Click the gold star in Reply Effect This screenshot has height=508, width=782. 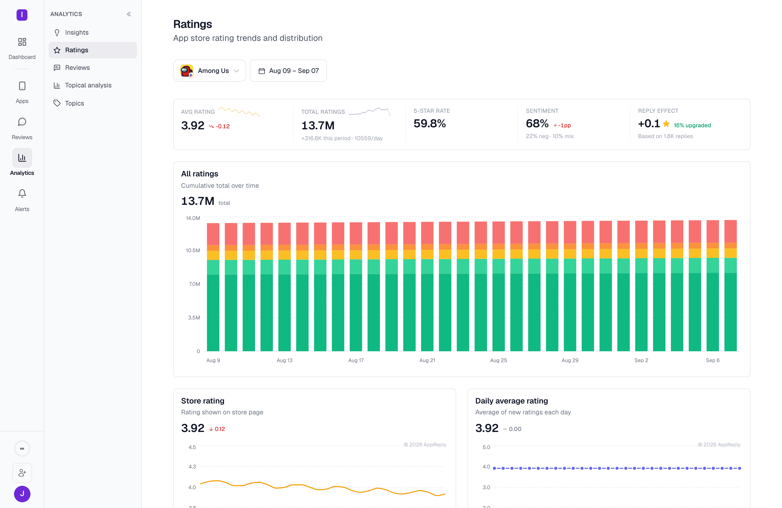click(666, 124)
